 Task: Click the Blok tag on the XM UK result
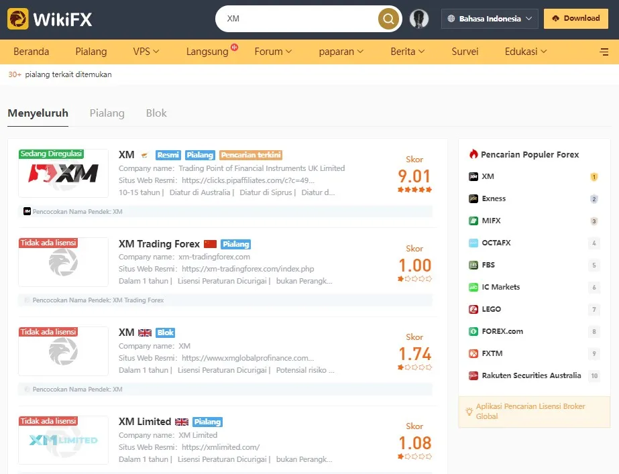[x=165, y=333]
